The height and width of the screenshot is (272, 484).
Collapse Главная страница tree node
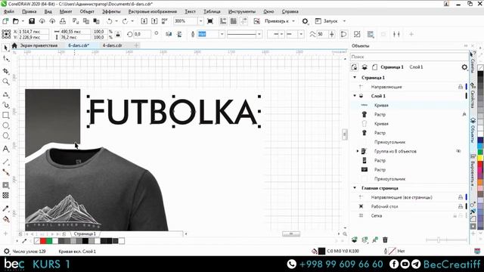pos(355,188)
